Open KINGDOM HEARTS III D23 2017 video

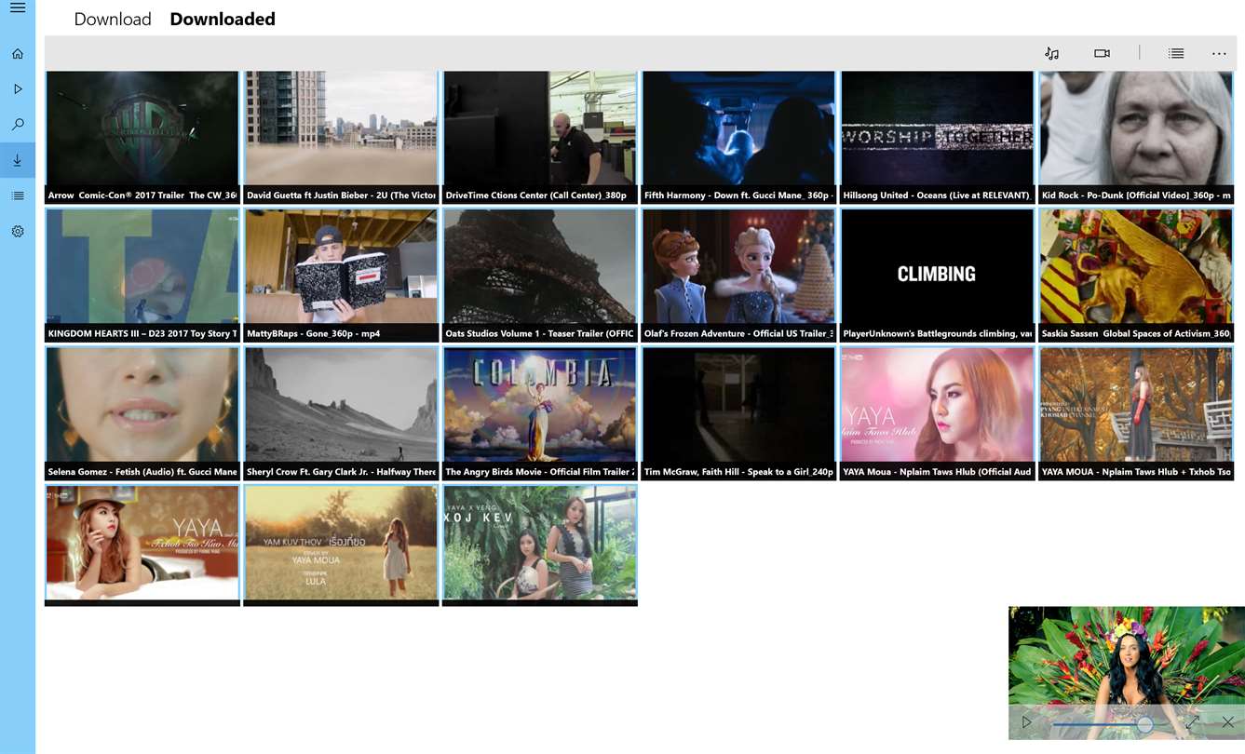click(142, 276)
